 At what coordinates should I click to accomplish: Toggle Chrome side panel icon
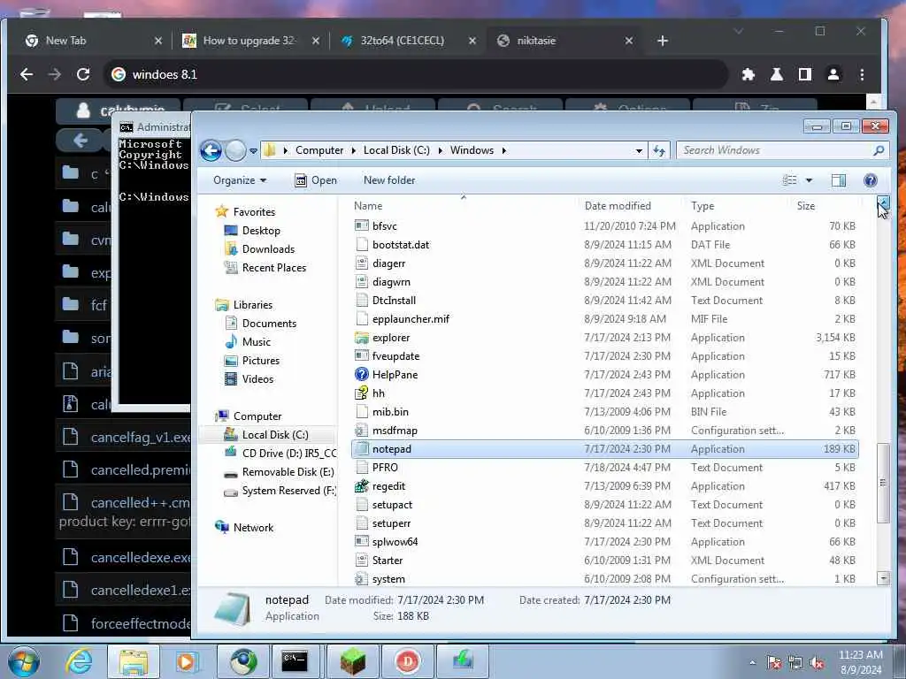tap(805, 74)
